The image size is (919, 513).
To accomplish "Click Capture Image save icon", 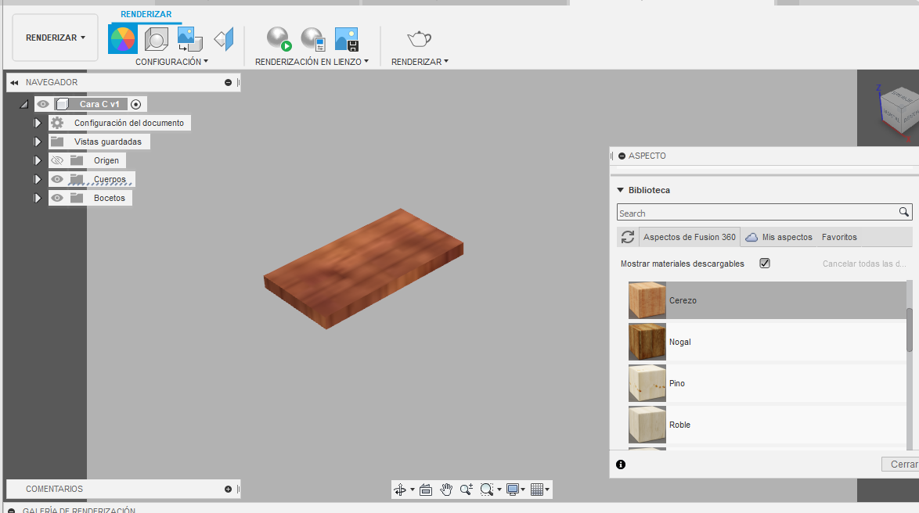I will pyautogui.click(x=346, y=39).
